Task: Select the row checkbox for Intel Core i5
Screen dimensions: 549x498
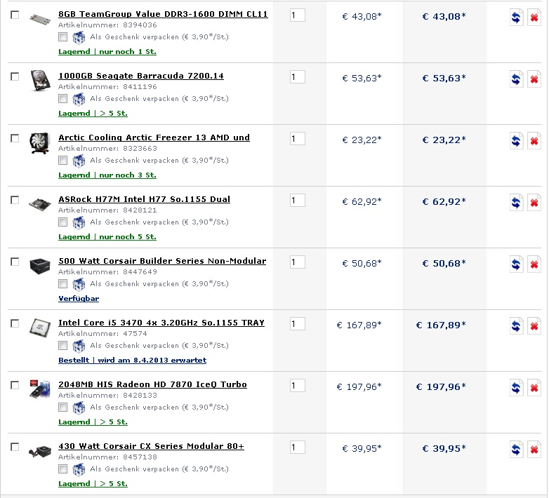Action: pyautogui.click(x=15, y=323)
